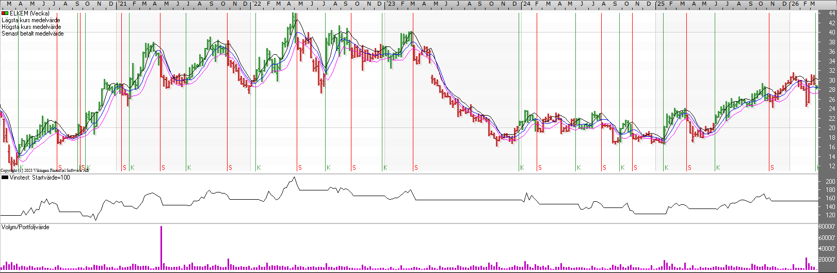Select the '22 year marker on timeline
837x273 pixels.
coord(256,4)
